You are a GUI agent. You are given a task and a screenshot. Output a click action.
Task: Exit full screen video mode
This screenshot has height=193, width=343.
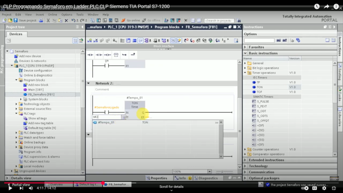pos(334,188)
